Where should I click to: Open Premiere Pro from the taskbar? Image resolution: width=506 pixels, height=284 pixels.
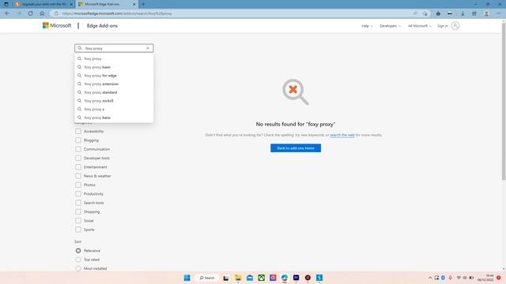click(x=296, y=278)
